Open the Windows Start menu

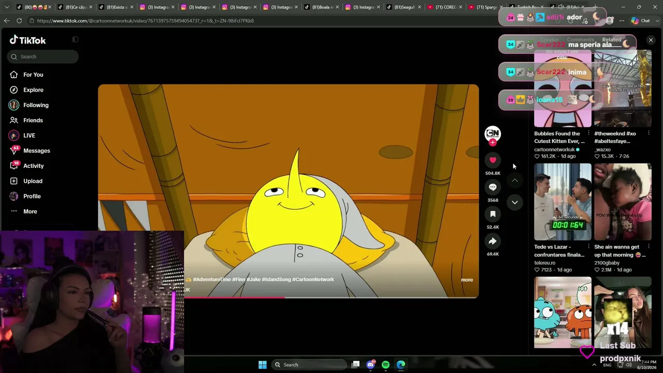[x=263, y=365]
